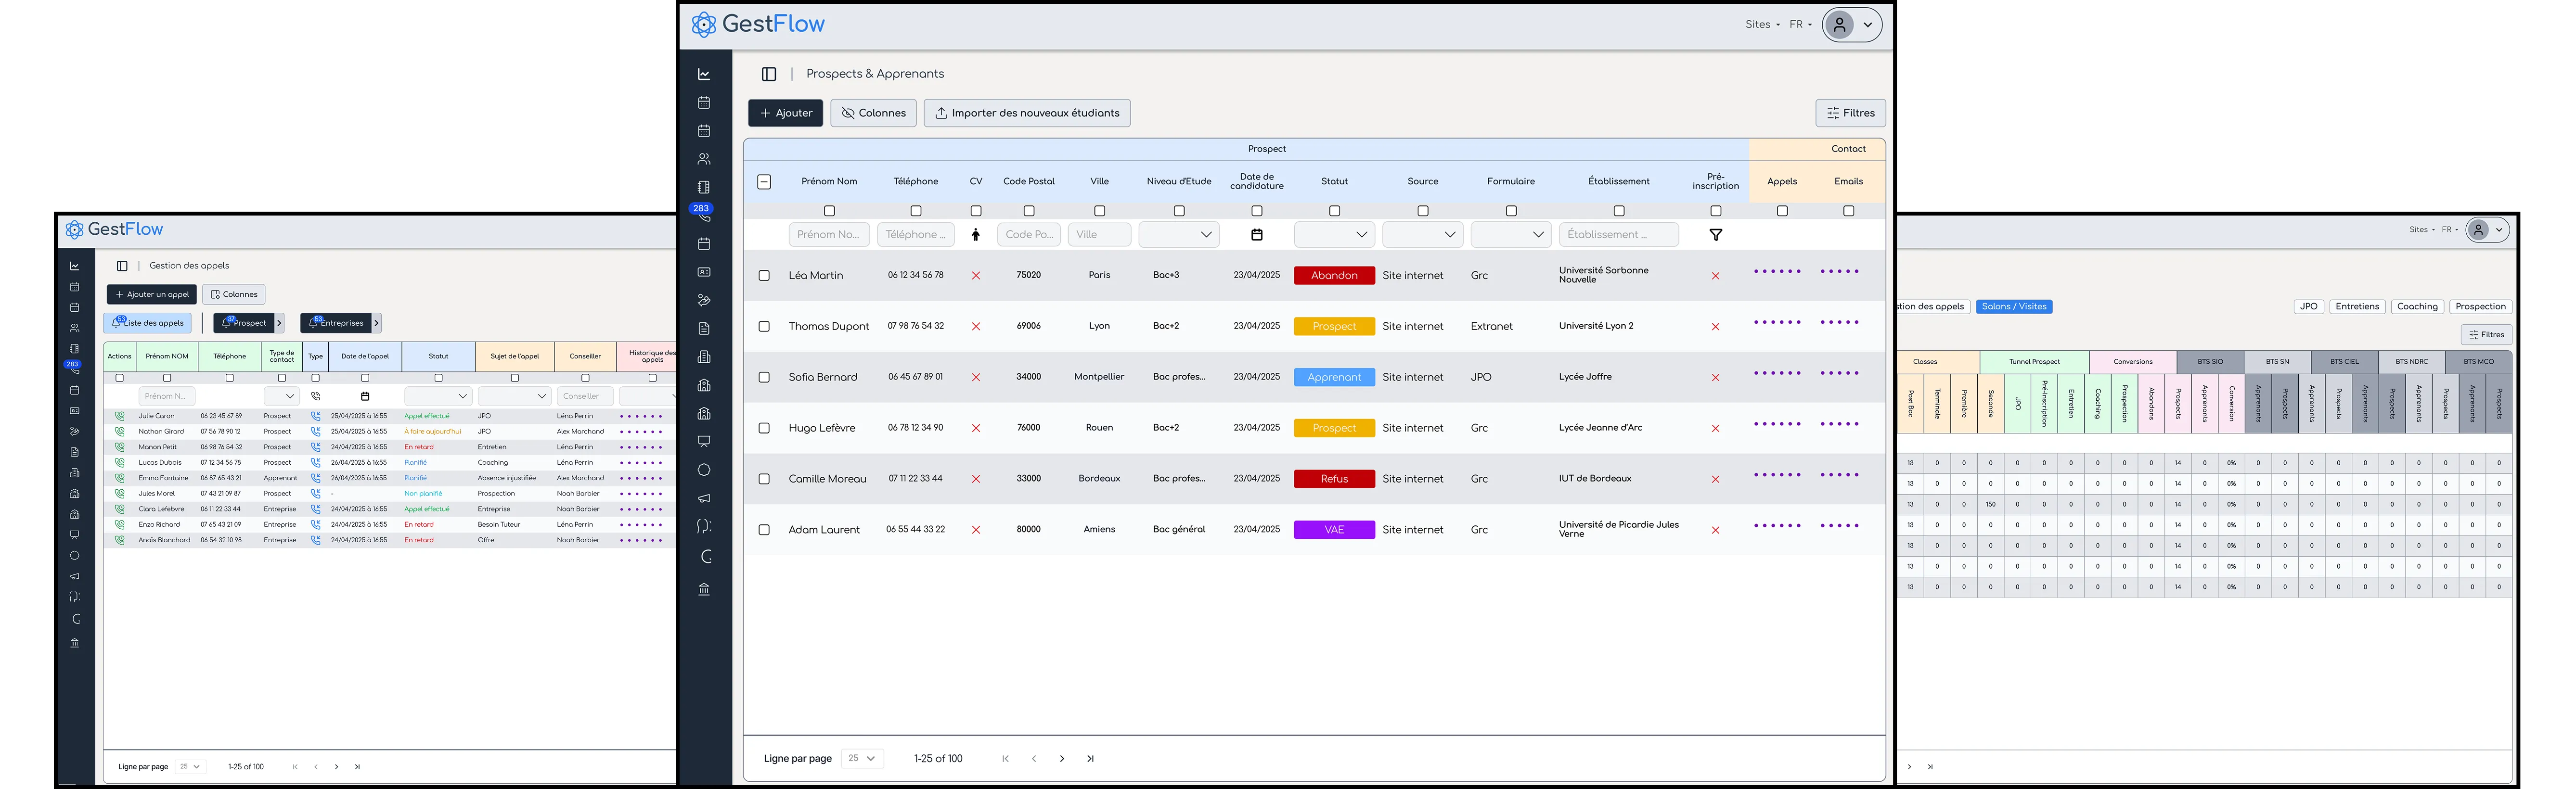Open the analytics chart icon in the center sidebar
The width and height of the screenshot is (2576, 789).
(704, 74)
